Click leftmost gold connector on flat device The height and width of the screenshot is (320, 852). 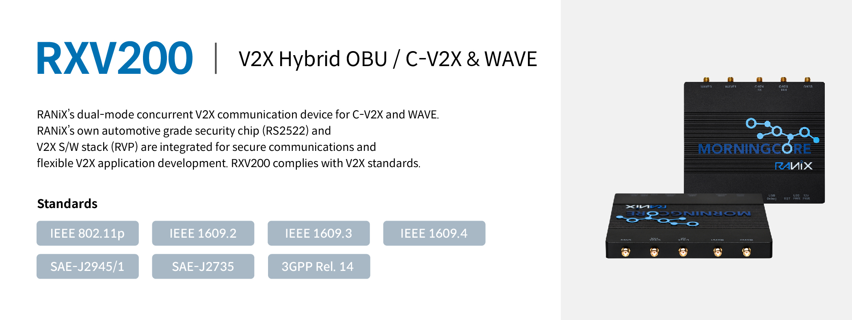point(626,252)
